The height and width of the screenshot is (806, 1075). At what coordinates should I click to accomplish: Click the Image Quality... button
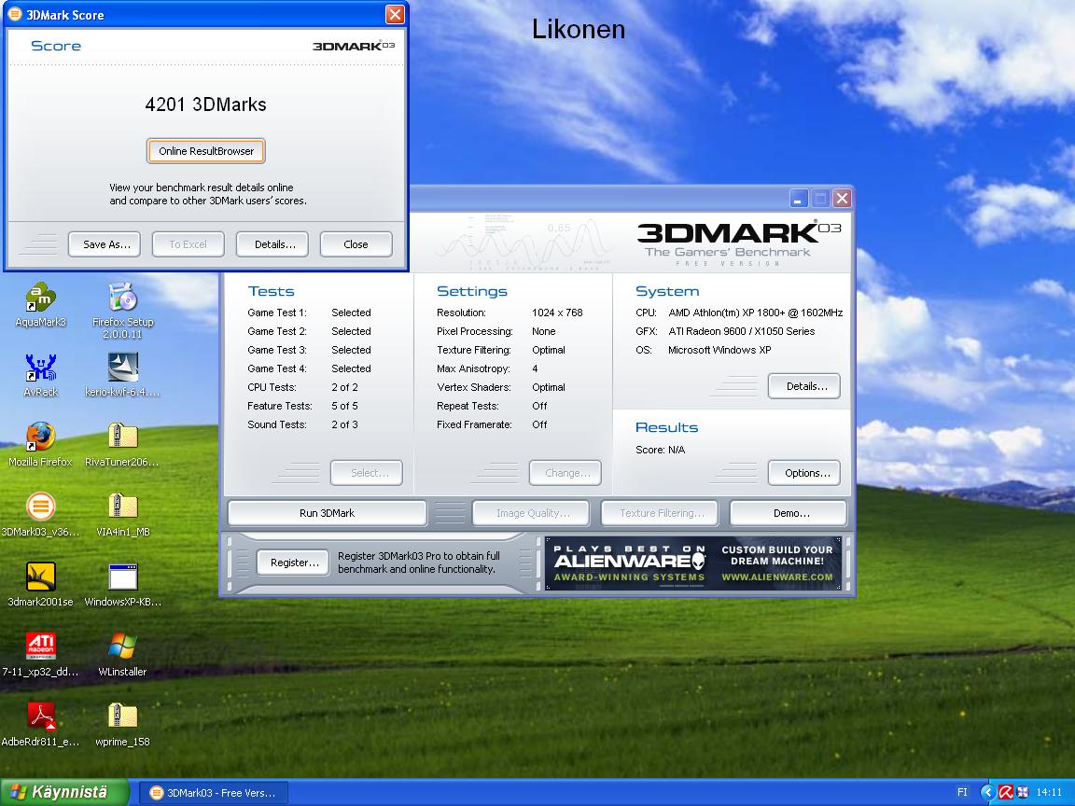pos(531,513)
